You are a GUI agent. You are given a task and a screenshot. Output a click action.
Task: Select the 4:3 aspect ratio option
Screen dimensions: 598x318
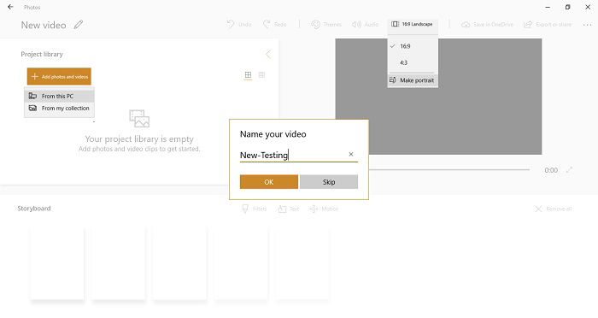(x=413, y=62)
